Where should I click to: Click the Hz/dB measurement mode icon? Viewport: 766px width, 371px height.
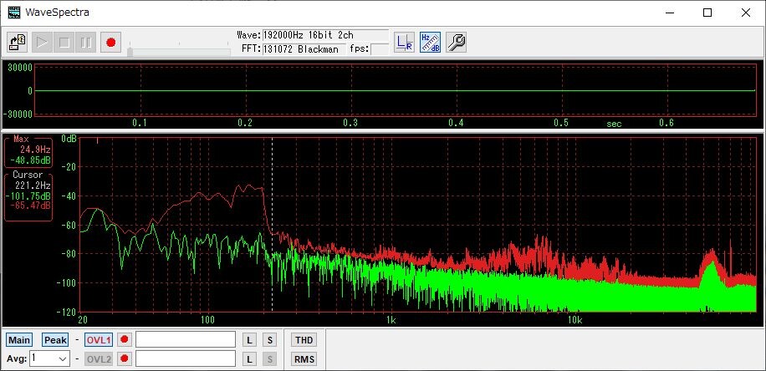(430, 42)
